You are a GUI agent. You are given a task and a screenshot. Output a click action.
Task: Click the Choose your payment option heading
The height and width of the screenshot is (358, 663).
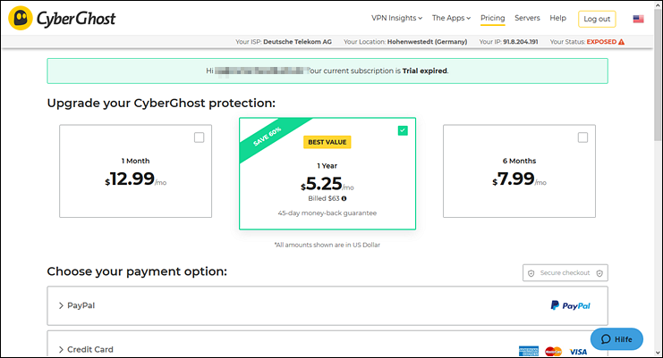click(137, 271)
